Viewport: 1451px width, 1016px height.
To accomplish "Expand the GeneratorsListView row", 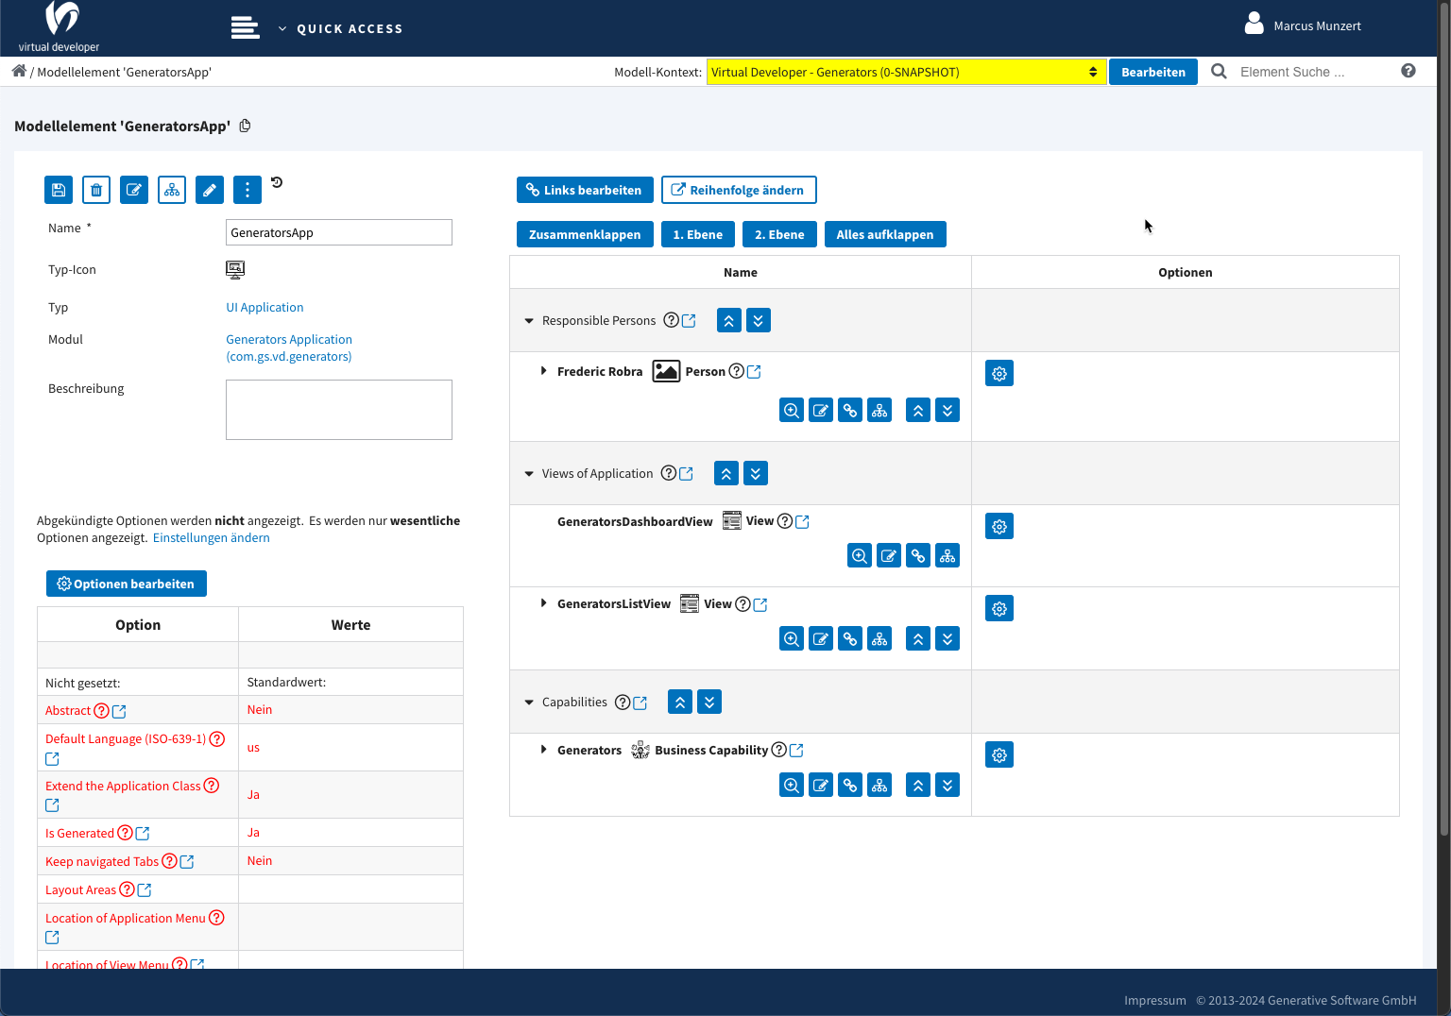I will 543,603.
